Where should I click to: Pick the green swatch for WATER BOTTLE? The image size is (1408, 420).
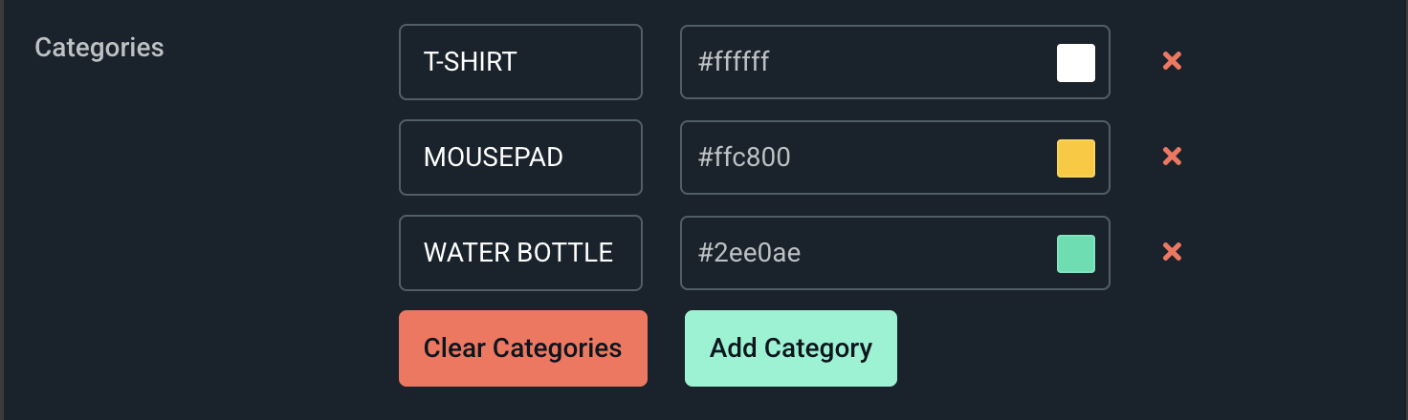(1075, 254)
